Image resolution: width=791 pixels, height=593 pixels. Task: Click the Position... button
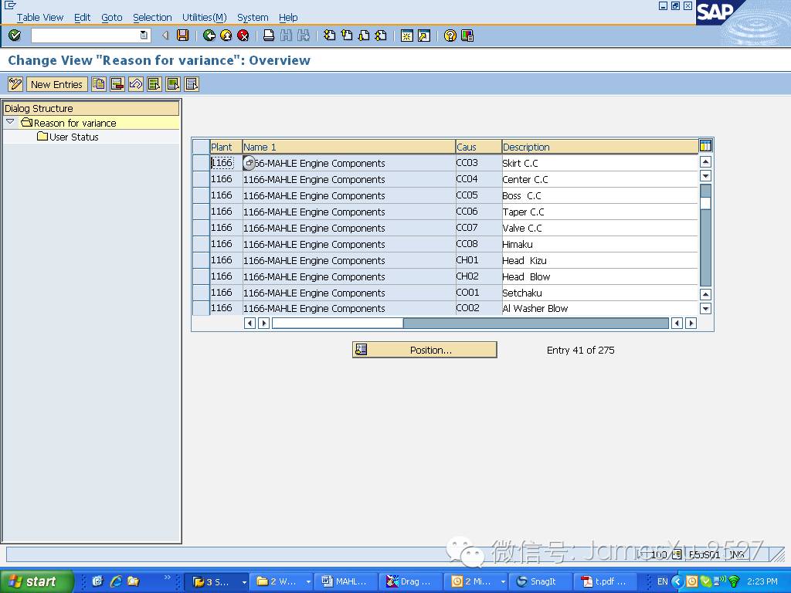424,350
